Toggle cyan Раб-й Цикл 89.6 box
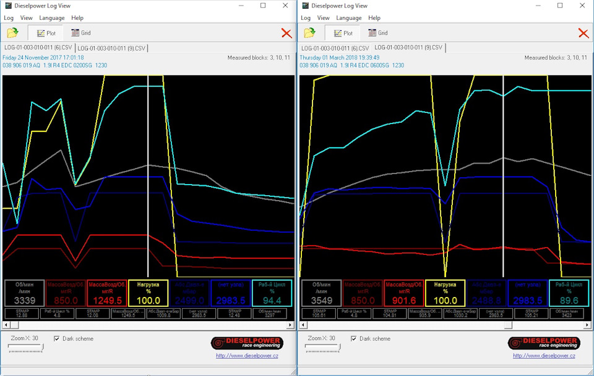Screen dimensions: 594x376 [x=569, y=293]
